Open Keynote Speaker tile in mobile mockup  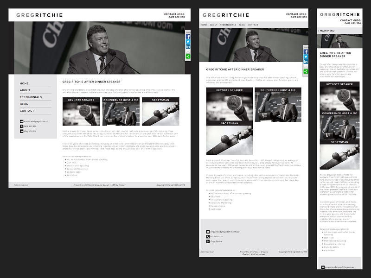(339, 96)
